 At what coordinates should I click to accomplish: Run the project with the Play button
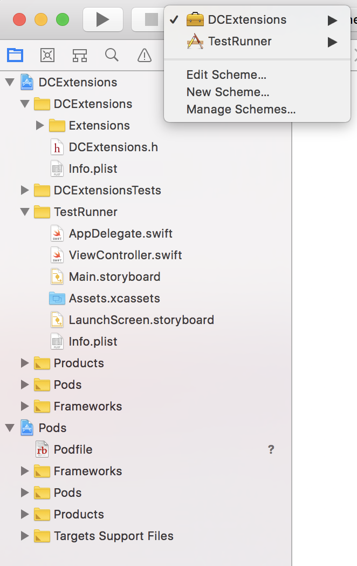pyautogui.click(x=103, y=19)
